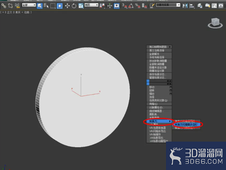
Task: Choose 孤立当前选择 in context menu
Action: pos(159,50)
